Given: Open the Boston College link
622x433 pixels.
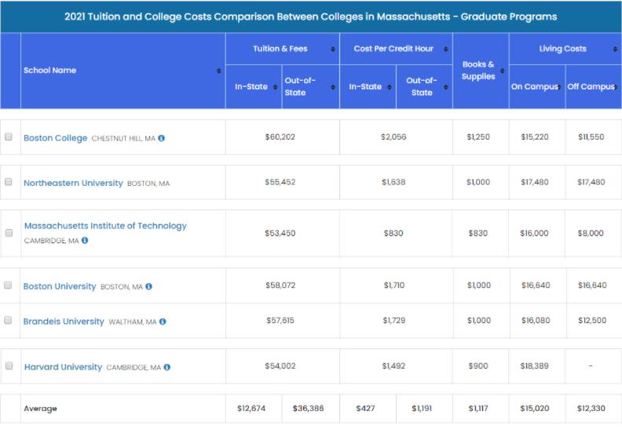Looking at the screenshot, I should 55,138.
